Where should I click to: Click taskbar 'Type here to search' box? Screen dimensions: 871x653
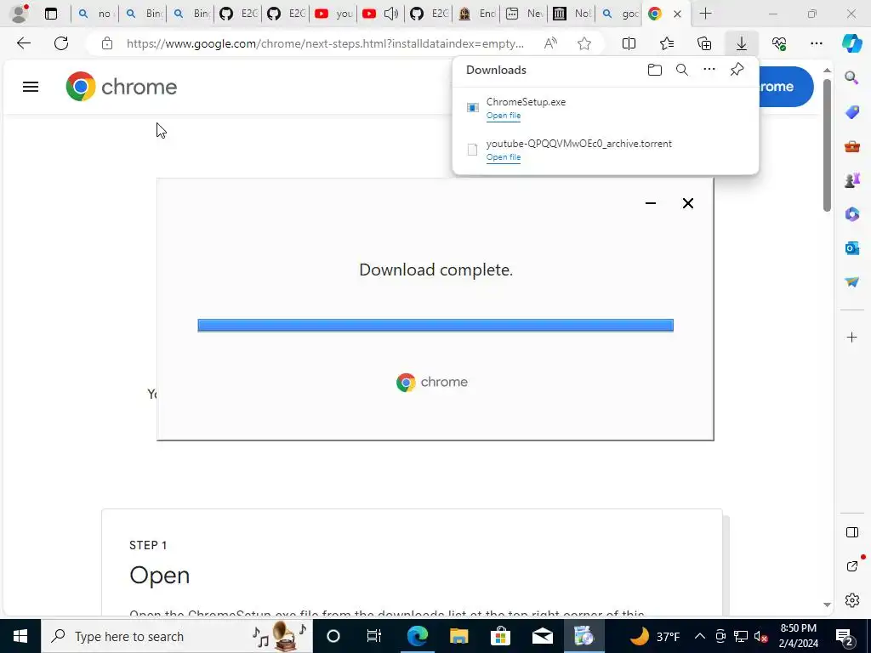click(x=177, y=636)
